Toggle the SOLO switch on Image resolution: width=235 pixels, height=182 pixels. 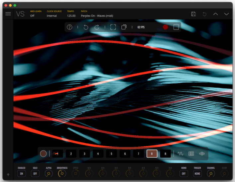click(35, 173)
